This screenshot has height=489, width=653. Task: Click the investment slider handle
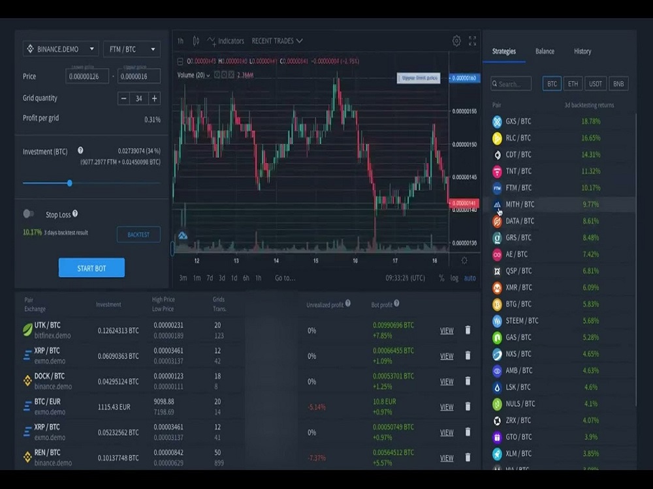click(x=70, y=183)
